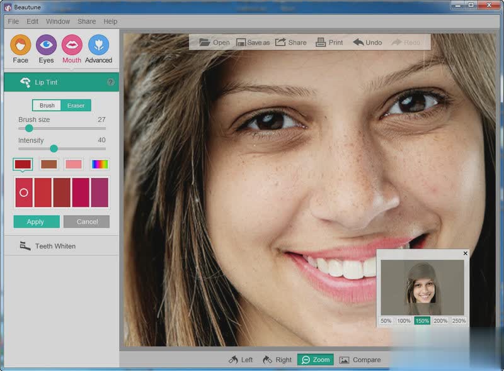
Task: Click the Intensity slider handle
Action: pos(54,149)
